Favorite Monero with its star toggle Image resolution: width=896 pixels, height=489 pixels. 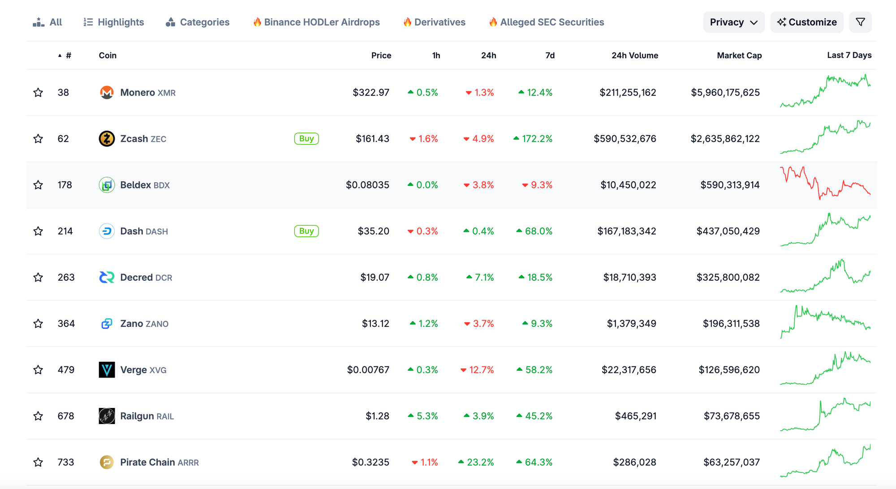tap(38, 93)
